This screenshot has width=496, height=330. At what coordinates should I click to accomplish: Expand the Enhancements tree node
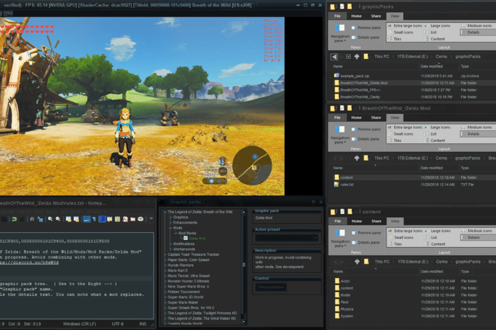pyautogui.click(x=171, y=223)
